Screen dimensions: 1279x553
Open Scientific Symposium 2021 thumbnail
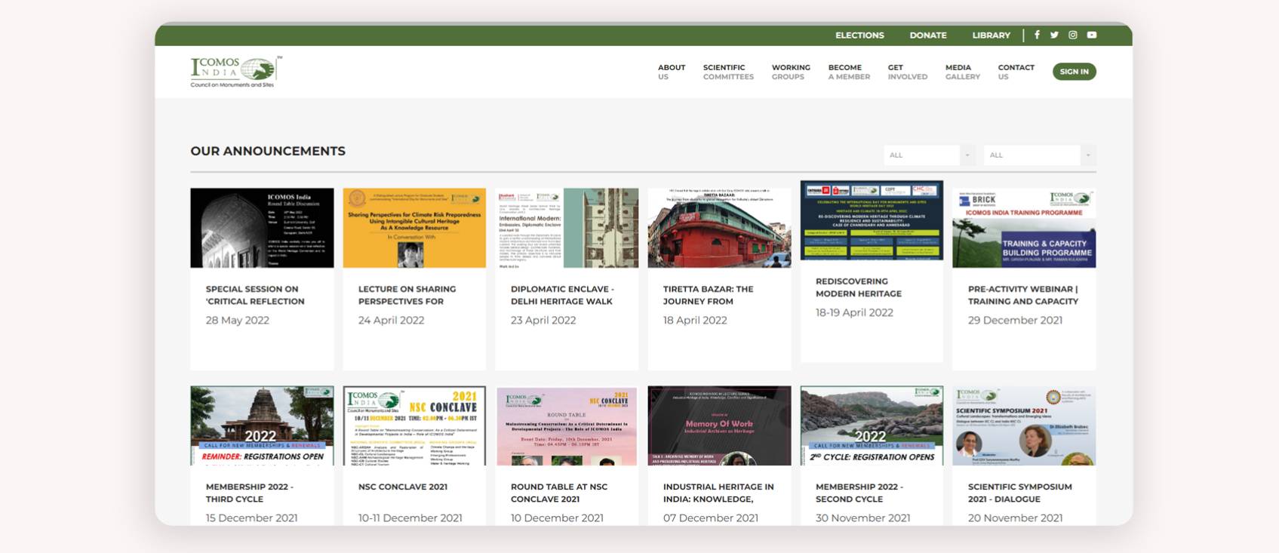click(1024, 426)
